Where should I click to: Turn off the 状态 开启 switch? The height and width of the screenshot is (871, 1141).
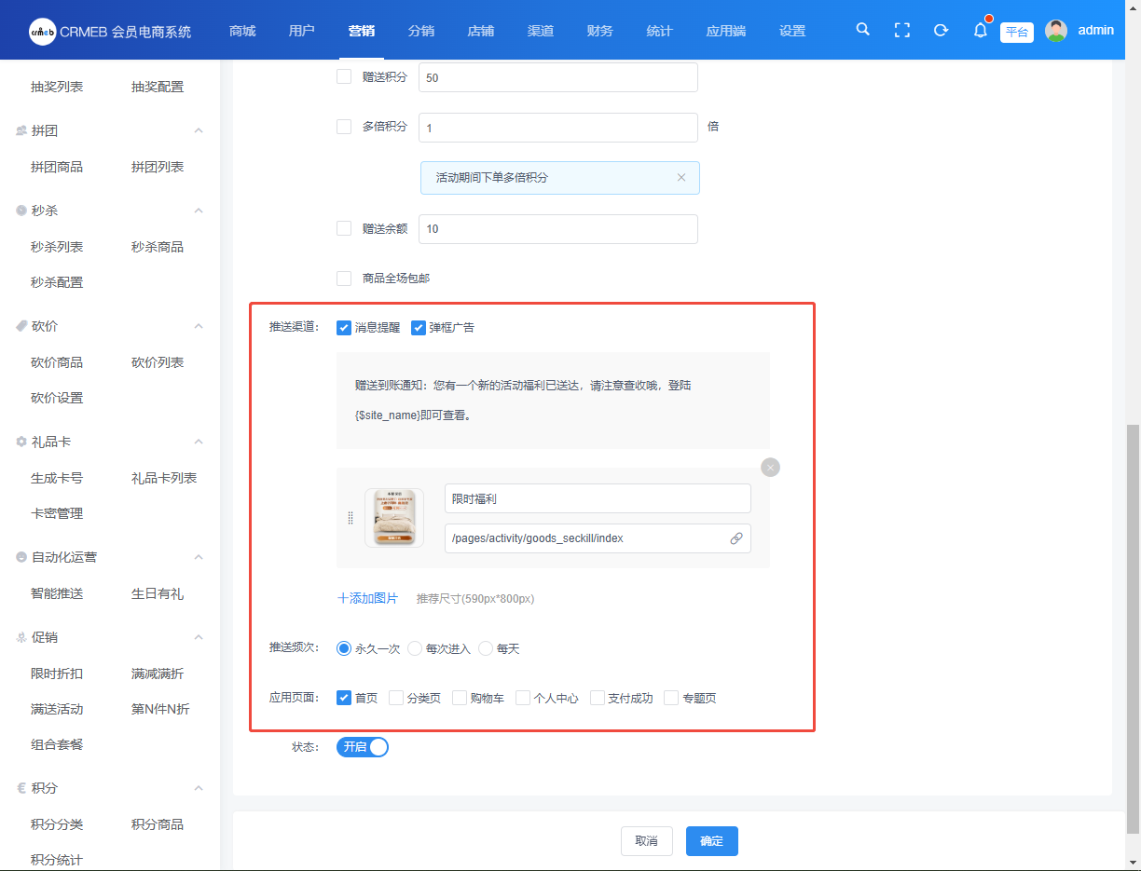[362, 747]
